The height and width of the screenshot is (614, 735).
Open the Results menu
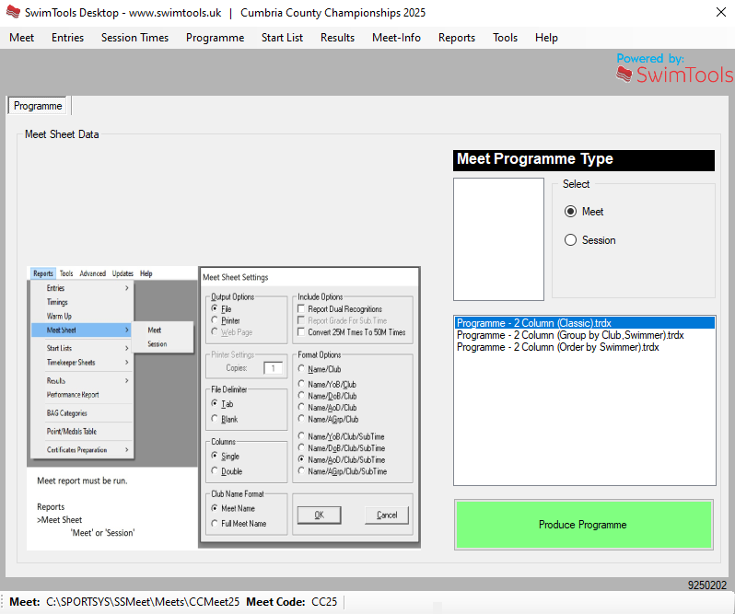click(x=337, y=38)
